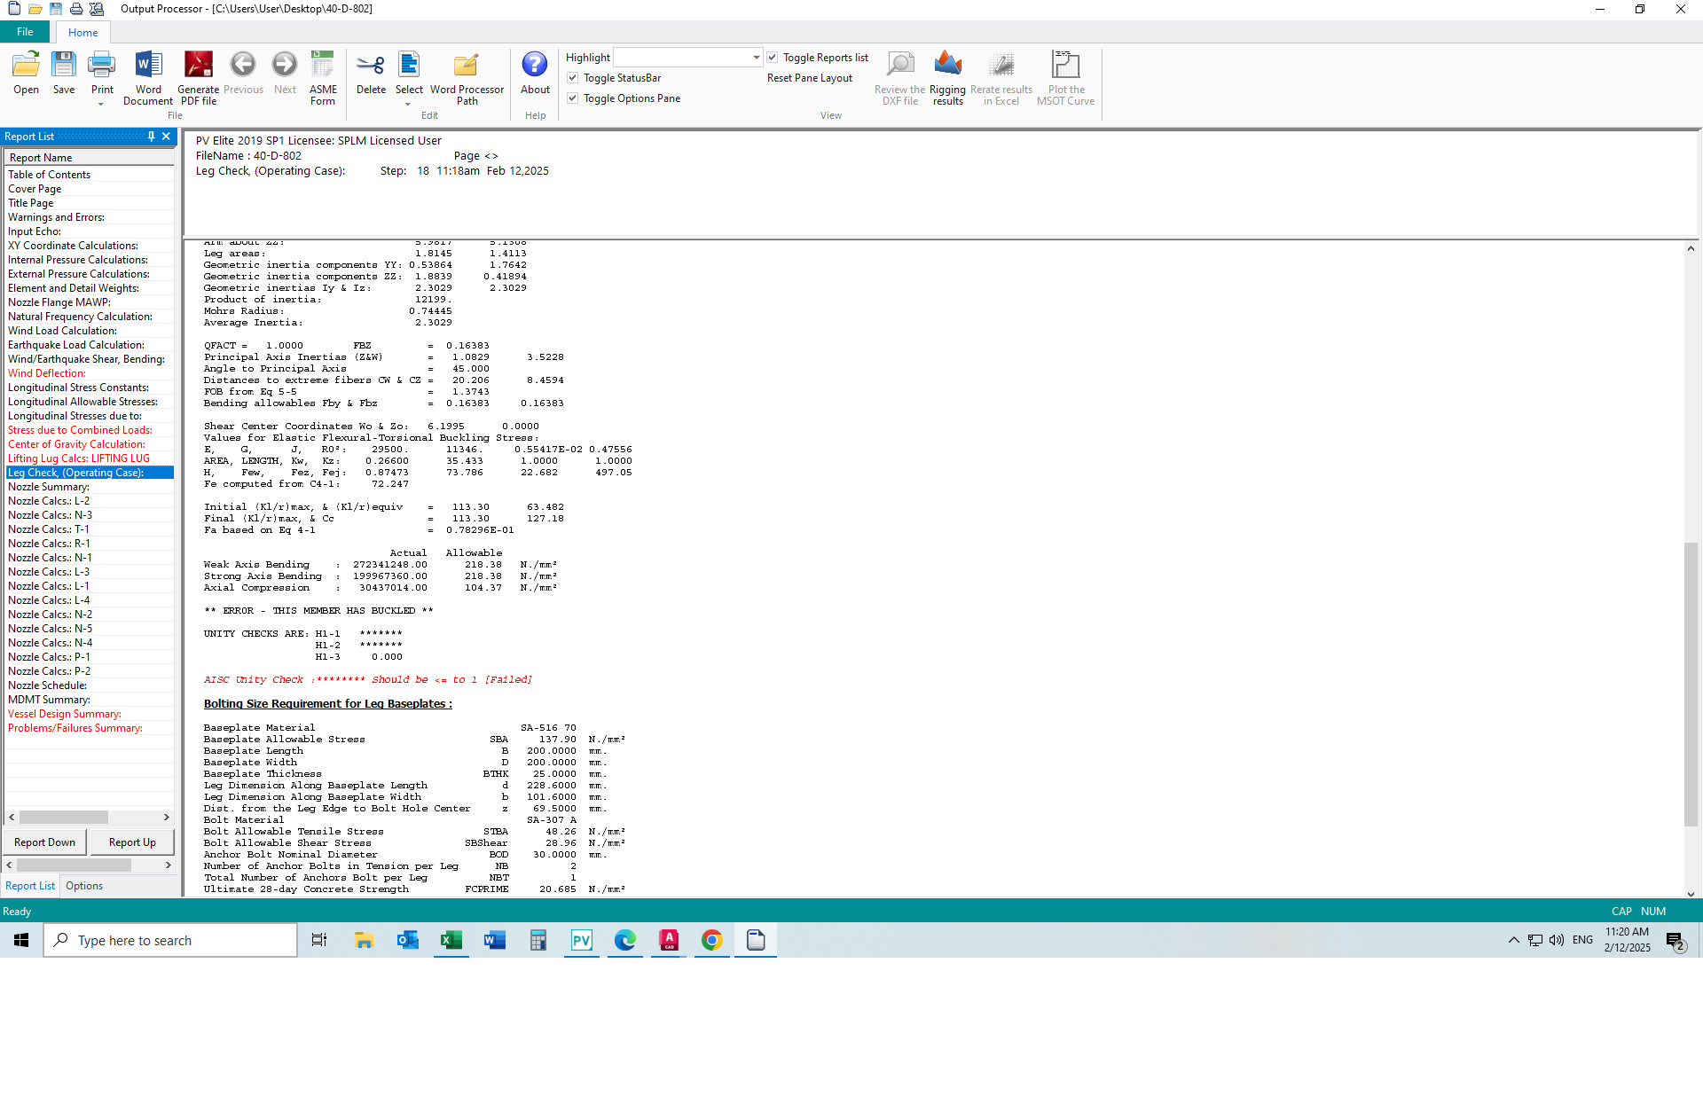Click Report Name column header
Image resolution: width=1703 pixels, height=1112 pixels.
coord(89,158)
